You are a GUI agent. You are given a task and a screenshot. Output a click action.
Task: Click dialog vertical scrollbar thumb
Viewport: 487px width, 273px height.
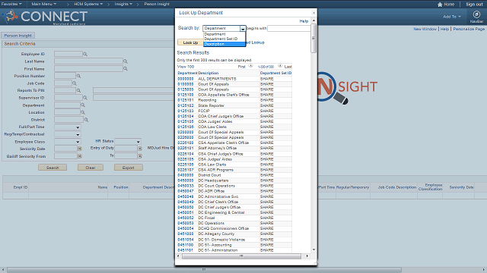pyautogui.click(x=314, y=38)
